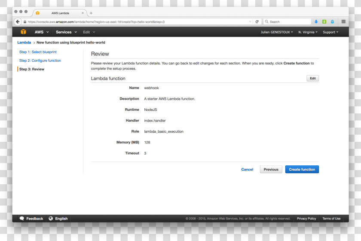361x241 pixels.
Task: Open the AWS dropdown menu
Action: click(41, 32)
